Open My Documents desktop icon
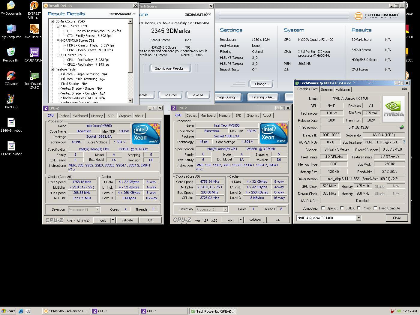Viewport: 420px width, 315px height. coord(11,8)
